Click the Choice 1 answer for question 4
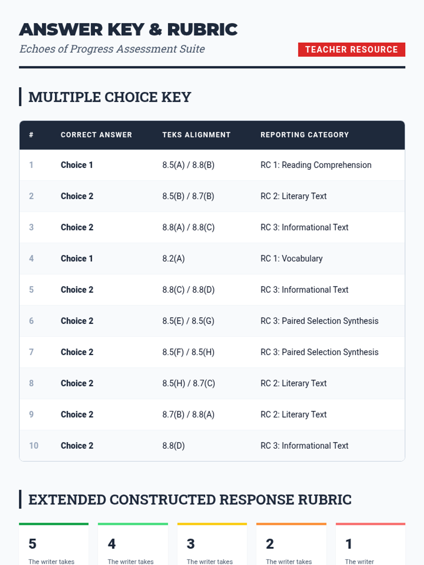Screen dimensions: 424x565 coord(77,258)
